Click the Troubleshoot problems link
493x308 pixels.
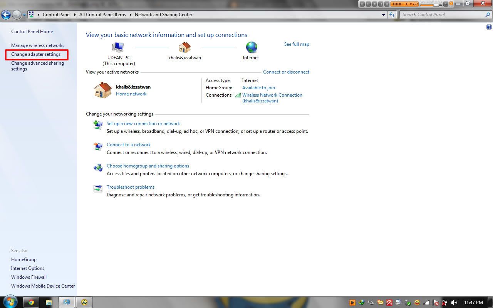coord(130,187)
